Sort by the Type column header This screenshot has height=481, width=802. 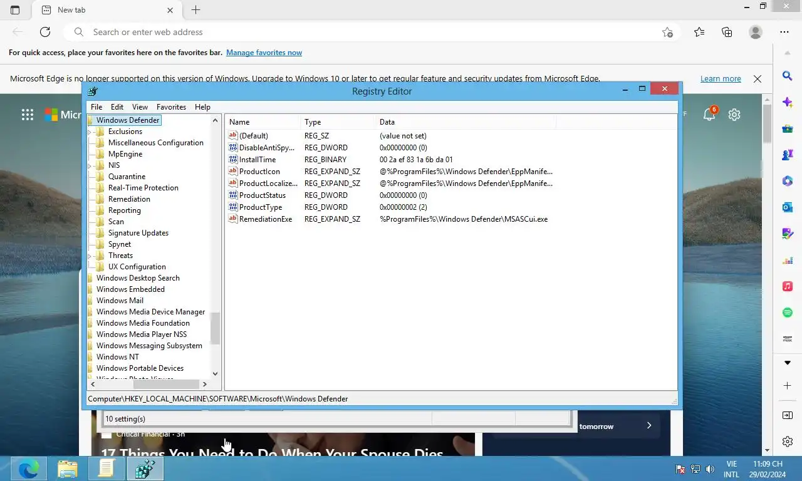(x=338, y=122)
